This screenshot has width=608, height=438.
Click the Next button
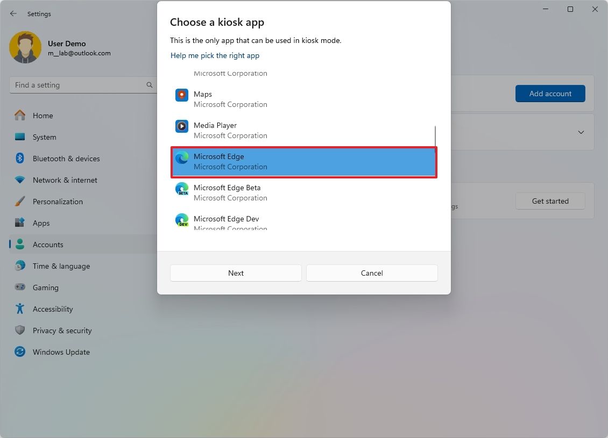(x=235, y=273)
